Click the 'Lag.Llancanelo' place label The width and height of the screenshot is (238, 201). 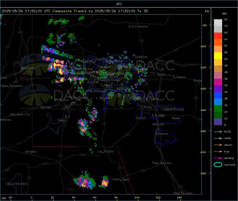coord(17,184)
